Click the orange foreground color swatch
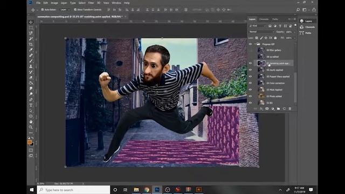The width and height of the screenshot is (345, 194). coord(30,142)
